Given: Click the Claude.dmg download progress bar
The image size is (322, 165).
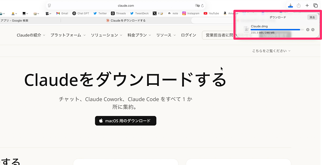Looking at the screenshot, I should pyautogui.click(x=277, y=30).
